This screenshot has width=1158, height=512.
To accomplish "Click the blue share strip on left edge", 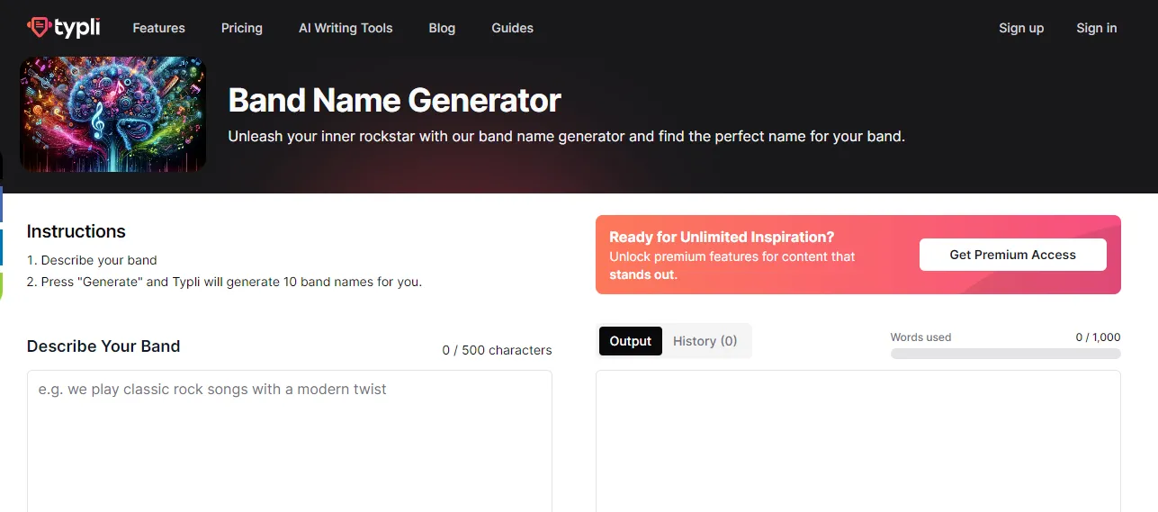I will point(2,203).
